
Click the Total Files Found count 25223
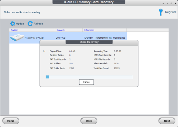tap(117, 68)
